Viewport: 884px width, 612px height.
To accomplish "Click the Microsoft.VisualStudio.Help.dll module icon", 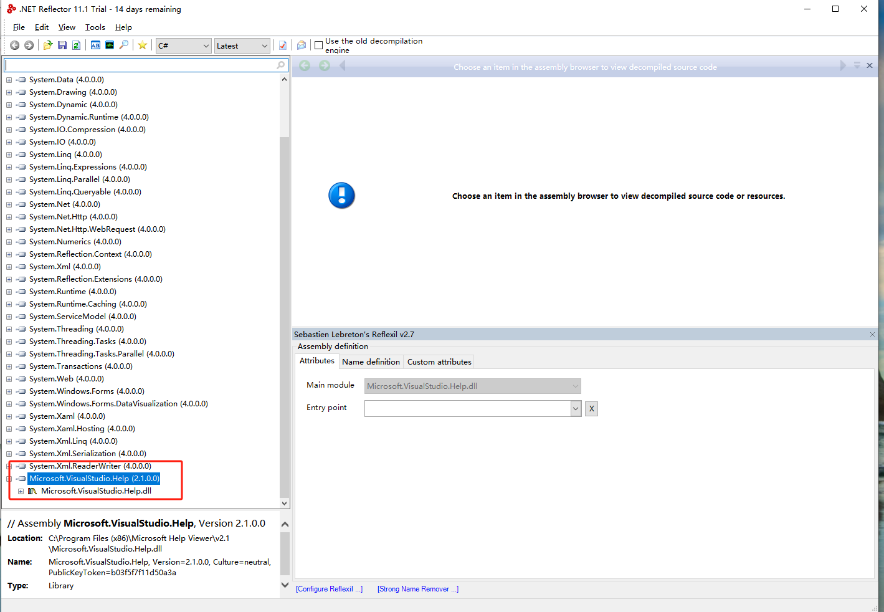I will click(x=32, y=491).
